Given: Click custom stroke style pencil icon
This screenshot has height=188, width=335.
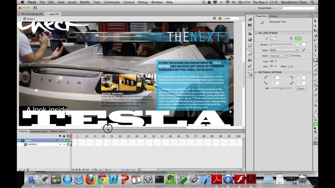Looking at the screenshot, I should point(304,50).
